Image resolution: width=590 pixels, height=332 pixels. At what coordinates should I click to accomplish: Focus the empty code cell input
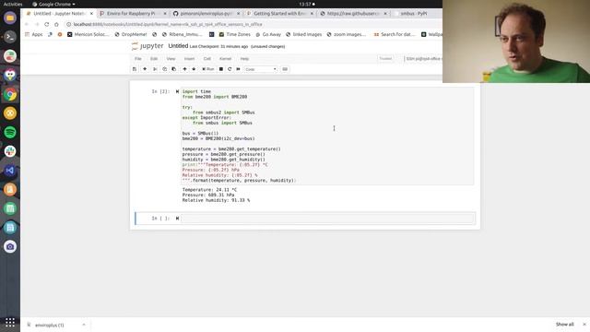(x=327, y=219)
